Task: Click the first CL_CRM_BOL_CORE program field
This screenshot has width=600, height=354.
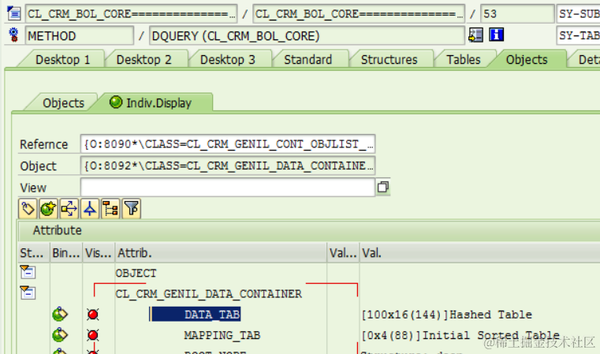Action: pyautogui.click(x=131, y=13)
